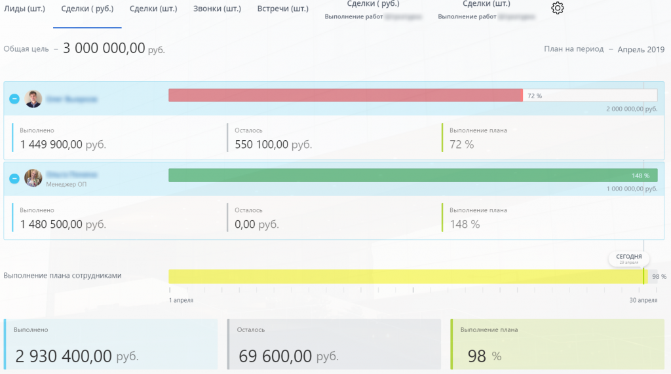Click blurred name in the 72 % row

click(x=72, y=100)
